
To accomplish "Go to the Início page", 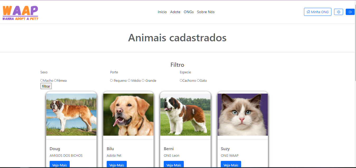I will click(162, 12).
